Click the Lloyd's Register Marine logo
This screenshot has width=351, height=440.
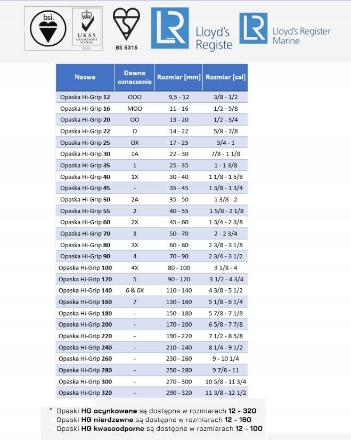click(284, 28)
